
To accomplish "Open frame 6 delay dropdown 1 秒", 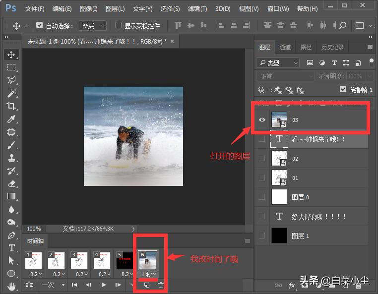I will 148,274.
